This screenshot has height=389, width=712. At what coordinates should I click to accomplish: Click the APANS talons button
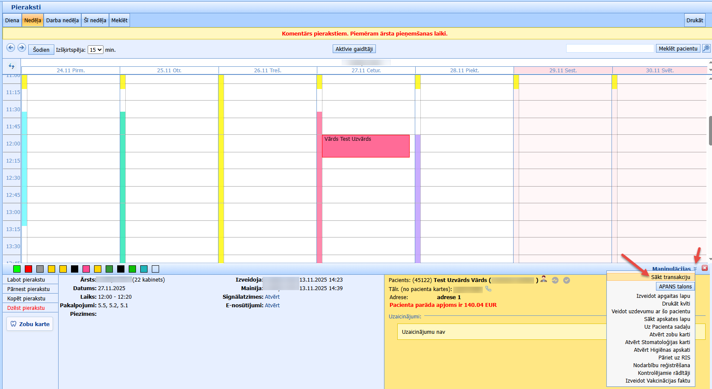[x=675, y=286]
